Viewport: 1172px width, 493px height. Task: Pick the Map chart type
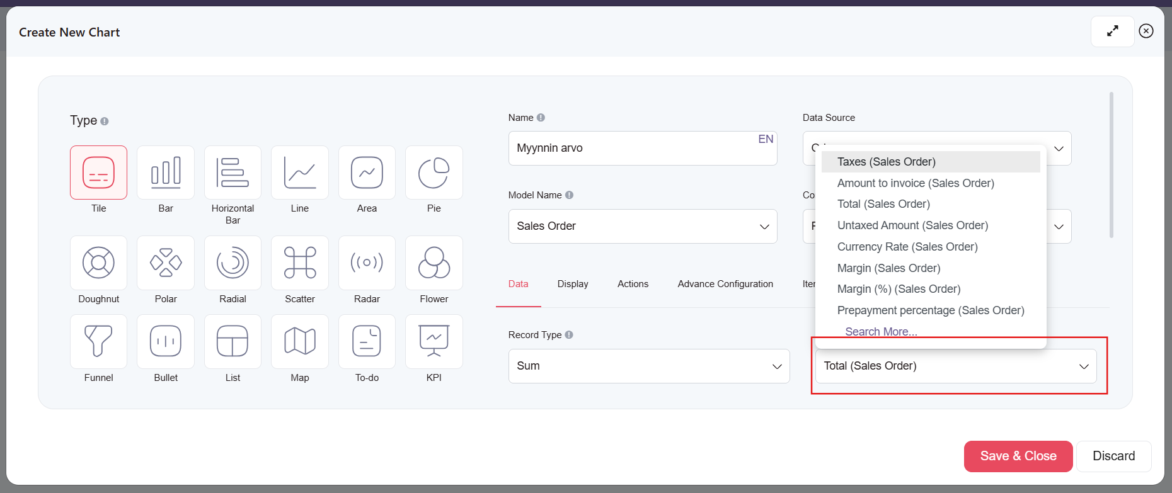(299, 341)
